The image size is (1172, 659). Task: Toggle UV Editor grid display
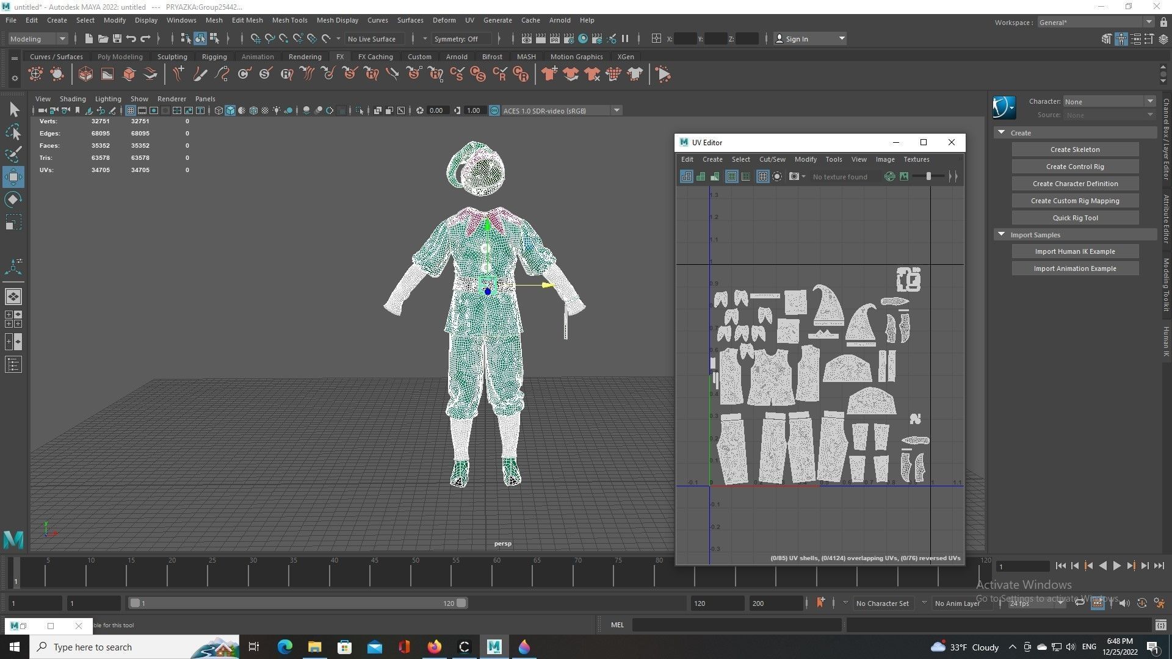[x=762, y=176]
